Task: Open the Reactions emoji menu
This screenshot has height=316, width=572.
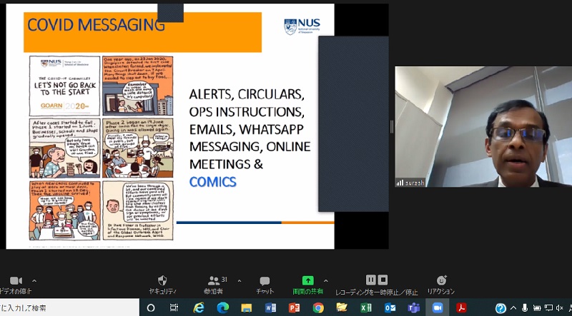Action: click(x=440, y=281)
